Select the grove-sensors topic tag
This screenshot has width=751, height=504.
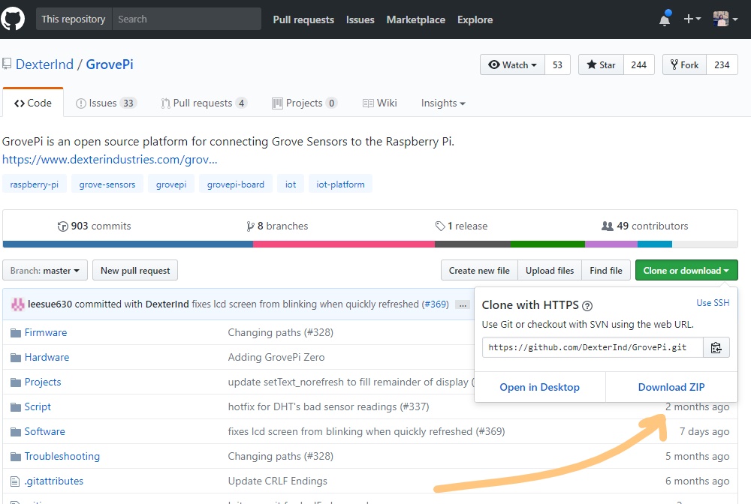[107, 184]
